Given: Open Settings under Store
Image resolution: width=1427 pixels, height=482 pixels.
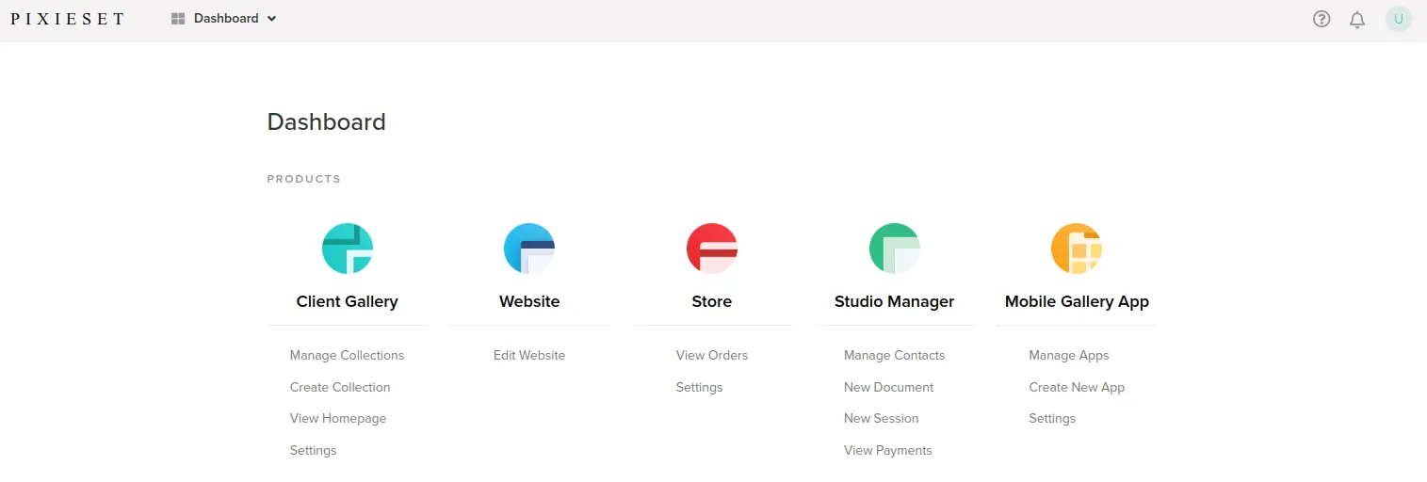Looking at the screenshot, I should 700,387.
